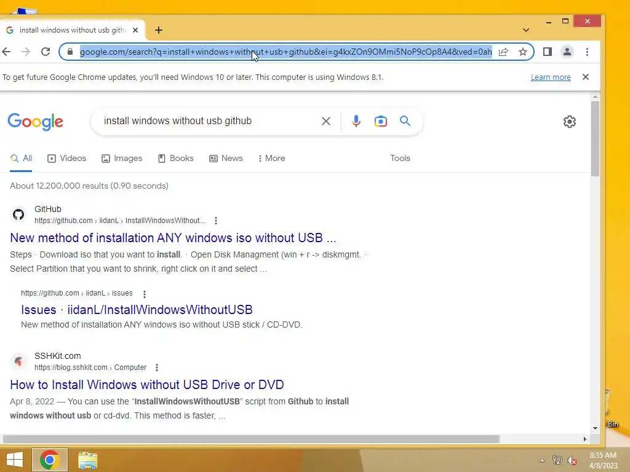The image size is (630, 472).
Task: Click the scroll right arrow
Action: (x=585, y=439)
